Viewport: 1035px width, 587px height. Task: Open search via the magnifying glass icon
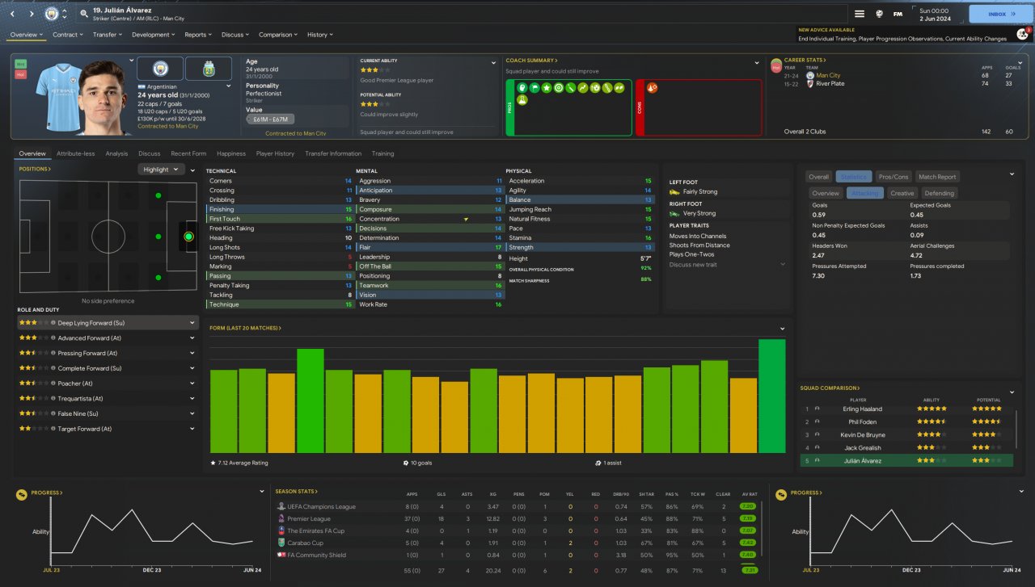84,14
